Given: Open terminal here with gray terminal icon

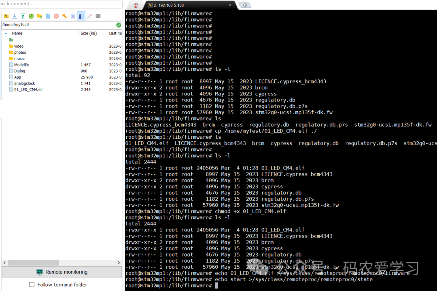Looking at the screenshot, I should click(98, 16).
